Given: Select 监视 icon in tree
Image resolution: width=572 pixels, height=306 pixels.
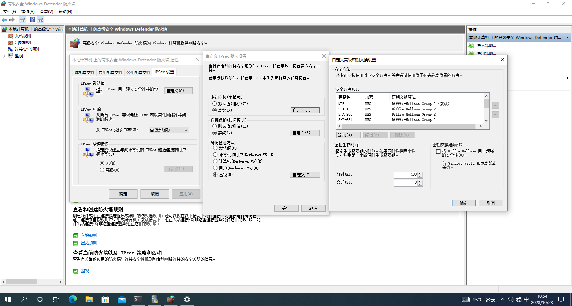Looking at the screenshot, I should point(11,56).
